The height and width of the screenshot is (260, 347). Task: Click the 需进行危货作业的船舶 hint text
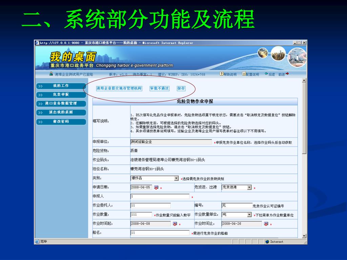pyautogui.click(x=210, y=234)
